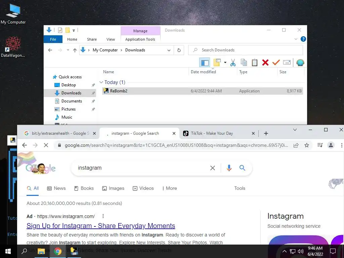Click My Computer in the address breadcrumb
Viewport: 344px width, 258px height.
tap(105, 50)
